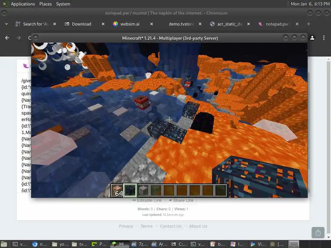Switch to the 7z "C:..." taskbar item
Screen dimensions: 331x248
[x=178, y=244]
